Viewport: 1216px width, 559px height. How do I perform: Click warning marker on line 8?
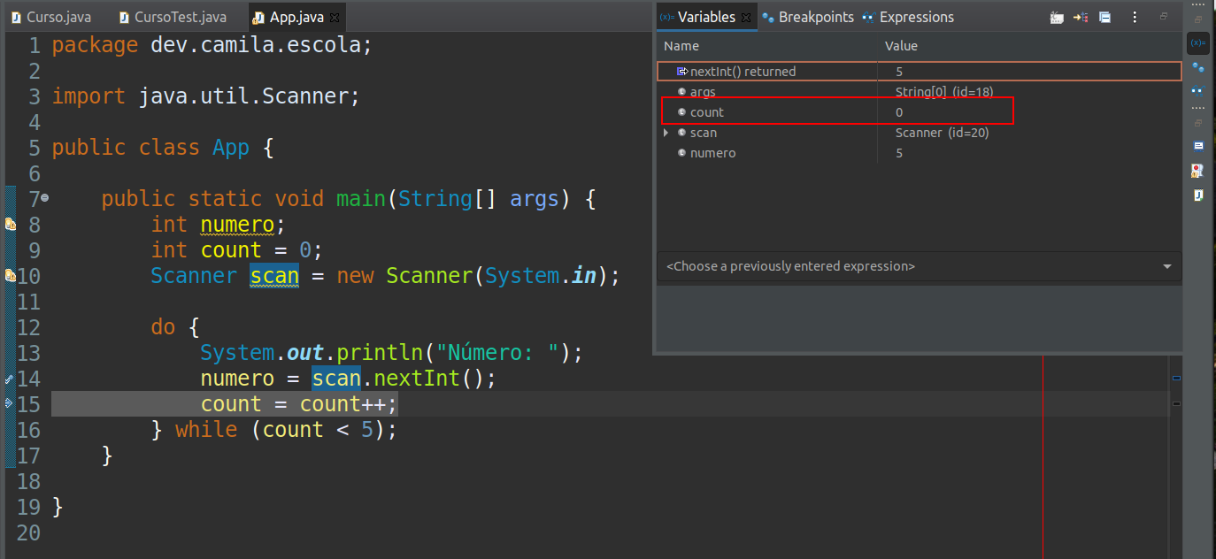[10, 225]
